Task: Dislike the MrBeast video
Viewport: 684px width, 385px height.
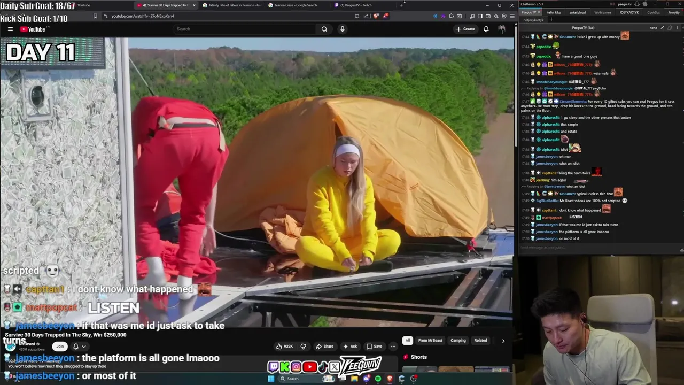Action: (x=303, y=346)
